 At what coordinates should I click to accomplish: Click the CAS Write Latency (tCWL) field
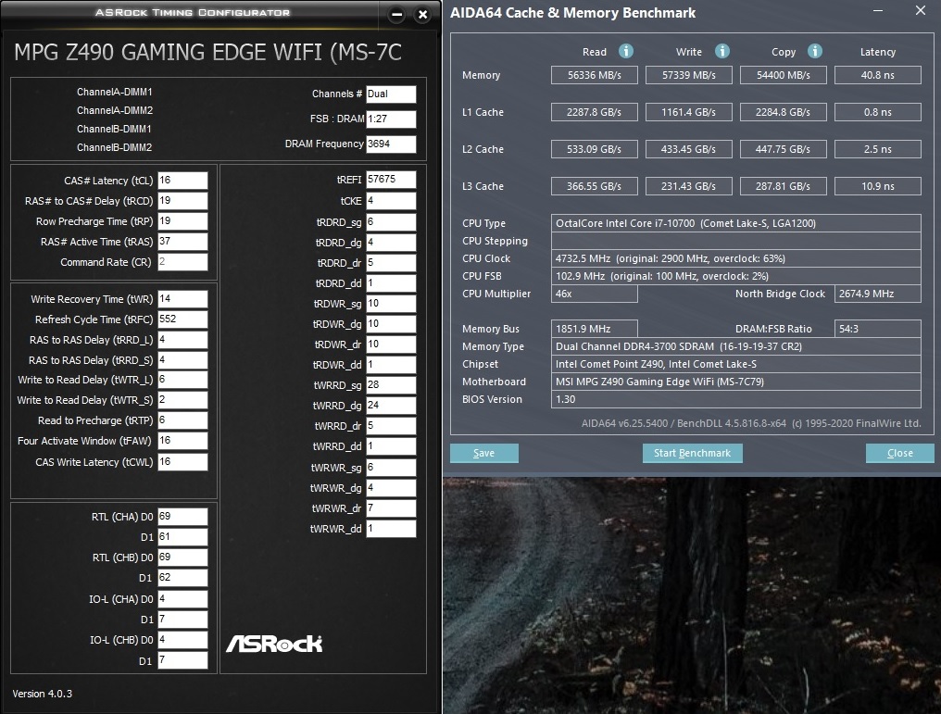pyautogui.click(x=182, y=462)
